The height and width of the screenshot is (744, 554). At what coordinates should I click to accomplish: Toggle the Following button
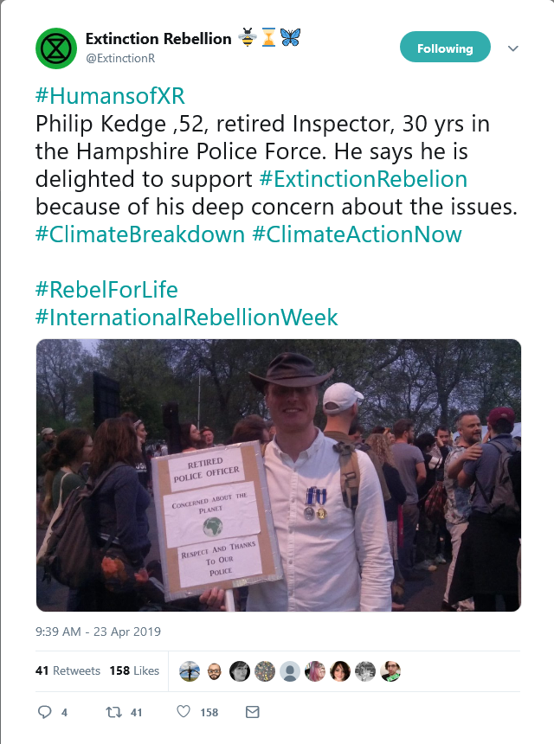tap(445, 48)
